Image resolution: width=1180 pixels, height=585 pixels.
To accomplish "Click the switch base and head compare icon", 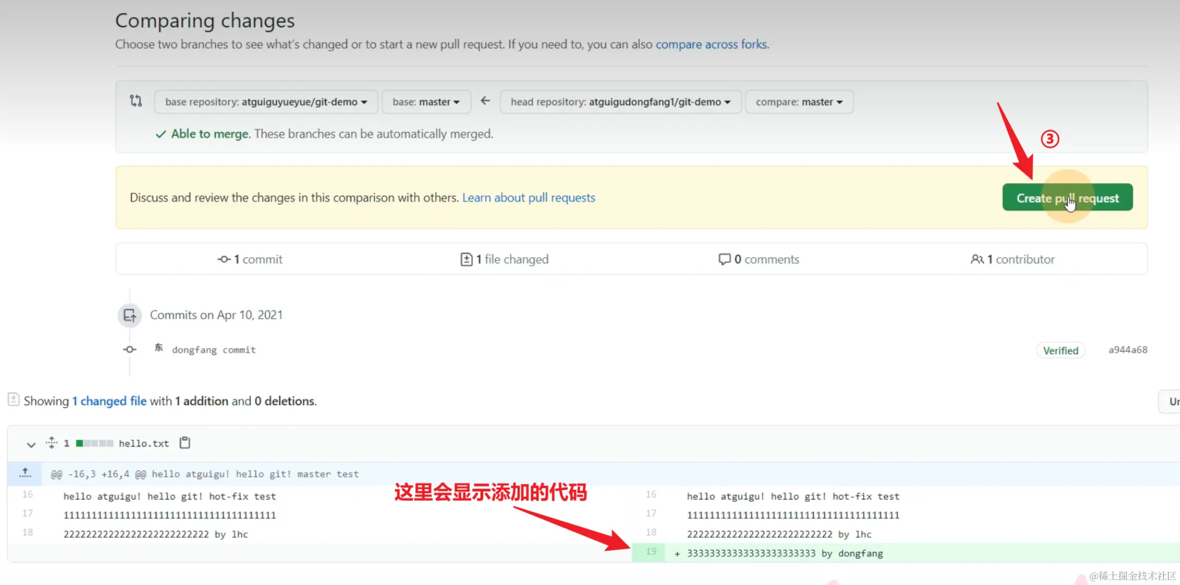I will tap(136, 101).
